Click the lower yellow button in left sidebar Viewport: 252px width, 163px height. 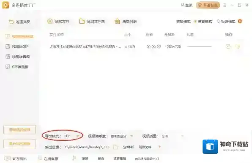(19, 144)
